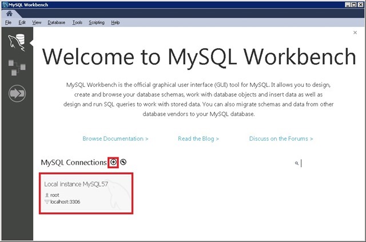
Task: Open the Home tab icon
Action: tap(9, 14)
